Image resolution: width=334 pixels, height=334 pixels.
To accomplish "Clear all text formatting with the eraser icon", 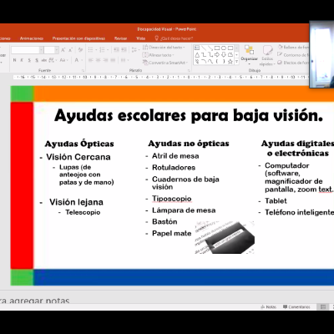I will (x=80, y=50).
